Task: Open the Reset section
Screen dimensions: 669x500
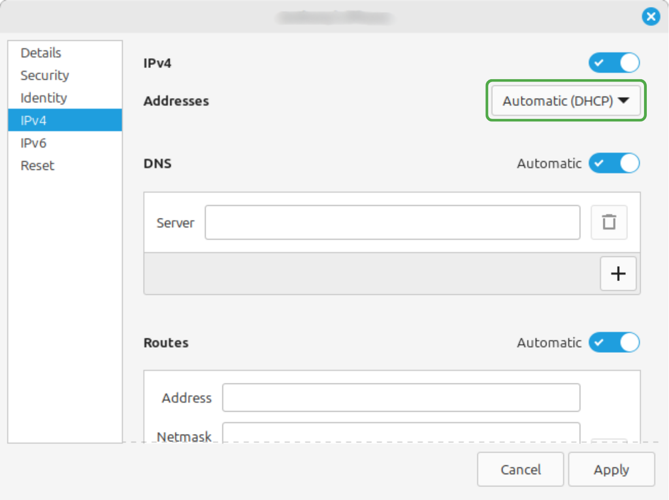Action: pos(65,165)
